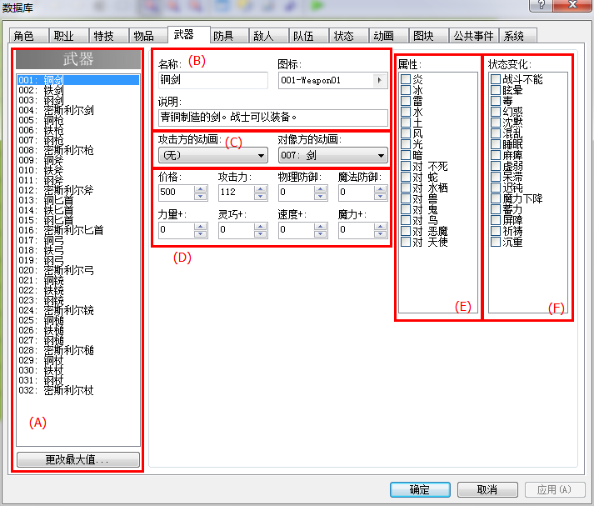Viewport: 594px width, 506px height.
Task: Decrease 攻击力 with its down arrow
Action: coord(260,197)
